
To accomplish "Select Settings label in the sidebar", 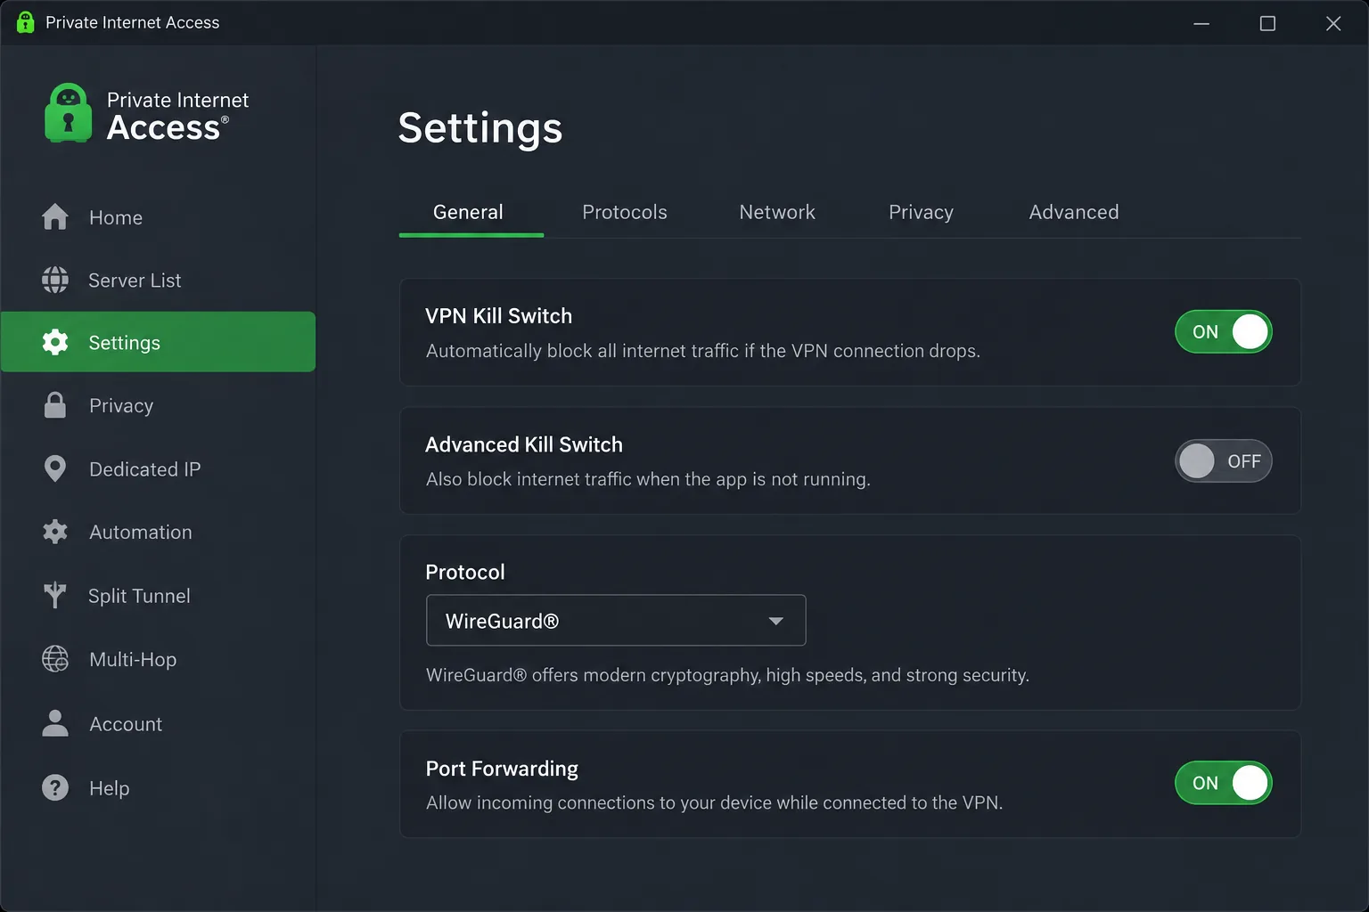I will (125, 343).
